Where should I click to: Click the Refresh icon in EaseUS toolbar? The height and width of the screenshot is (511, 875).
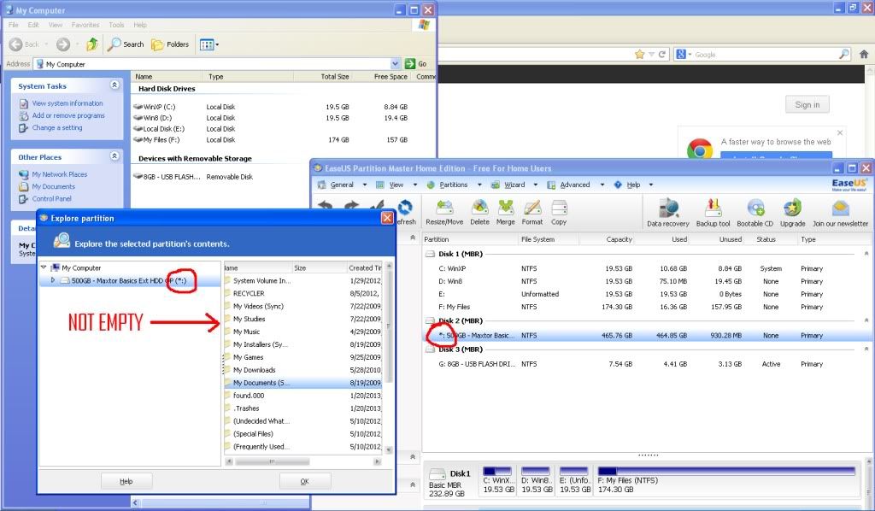406,213
